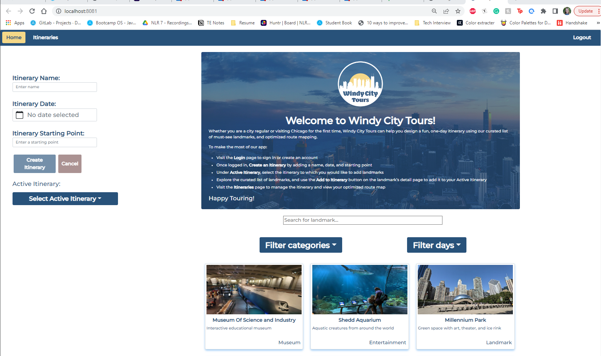
Task: Select the Home navigation tab
Action: tap(14, 37)
